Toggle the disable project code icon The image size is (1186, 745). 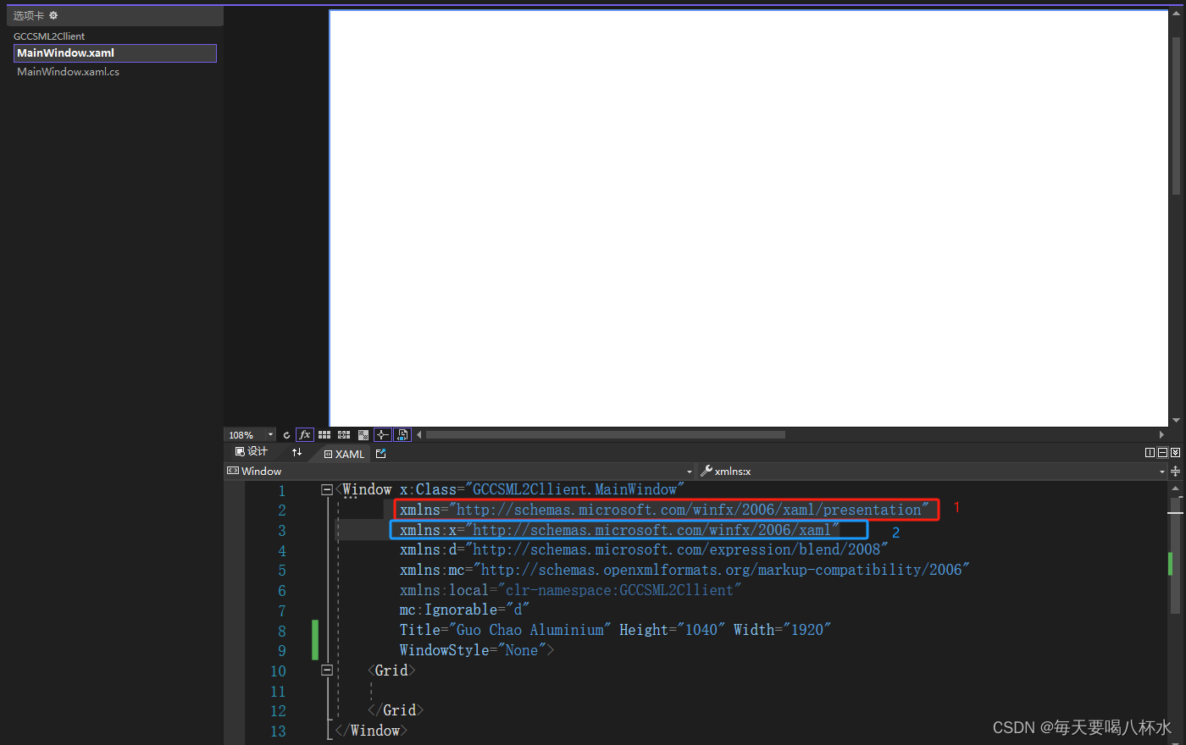click(x=402, y=435)
